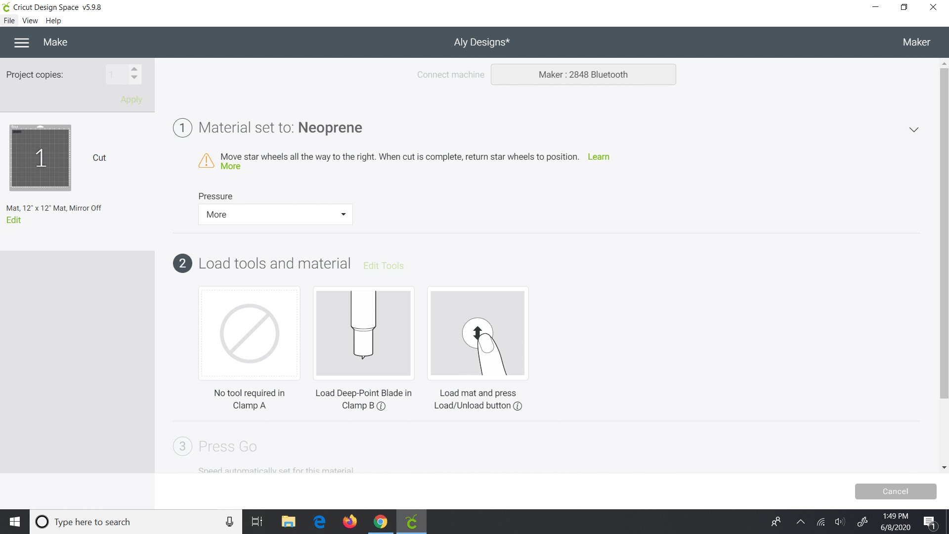The height and width of the screenshot is (534, 949).
Task: Click the Deep-Point Blade image
Action: 363,333
